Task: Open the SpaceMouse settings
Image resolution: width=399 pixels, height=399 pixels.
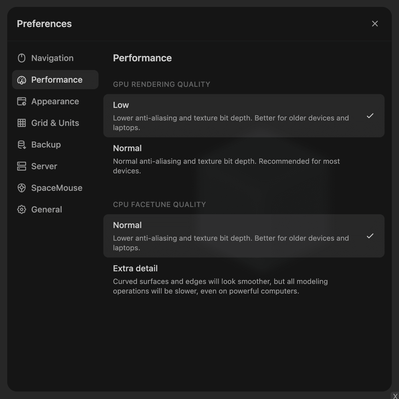Action: click(x=57, y=188)
